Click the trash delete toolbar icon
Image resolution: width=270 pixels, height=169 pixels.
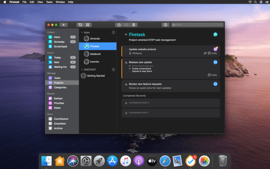click(134, 25)
